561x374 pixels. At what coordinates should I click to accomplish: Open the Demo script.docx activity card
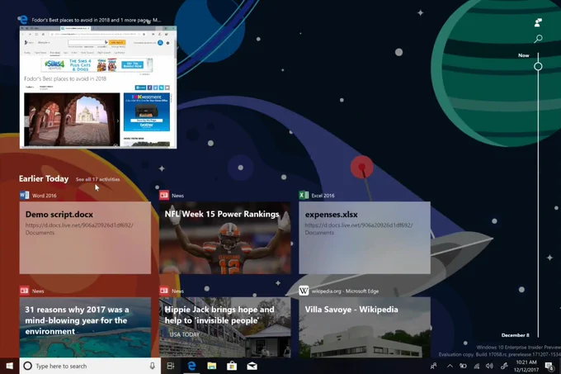coord(85,238)
